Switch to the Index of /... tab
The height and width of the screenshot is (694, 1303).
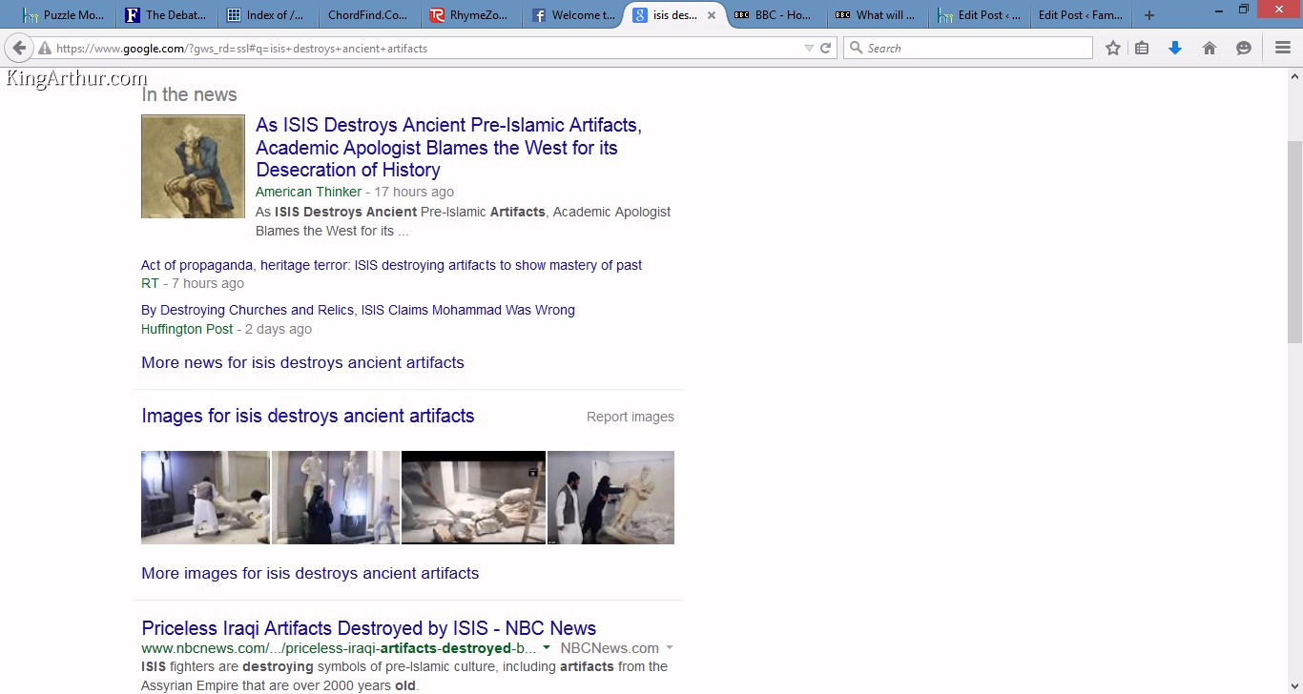[x=266, y=15]
